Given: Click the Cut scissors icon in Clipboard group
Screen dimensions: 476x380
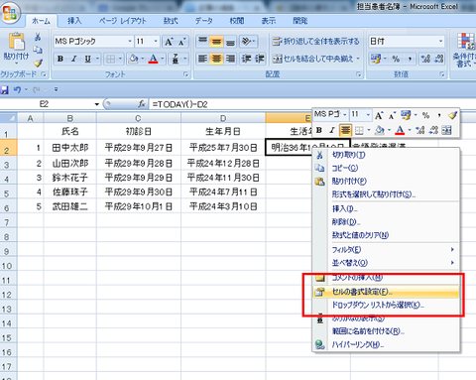Looking at the screenshot, I should click(38, 37).
